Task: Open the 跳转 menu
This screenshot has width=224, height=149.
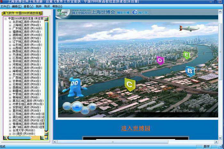Action: pyautogui.click(x=38, y=6)
